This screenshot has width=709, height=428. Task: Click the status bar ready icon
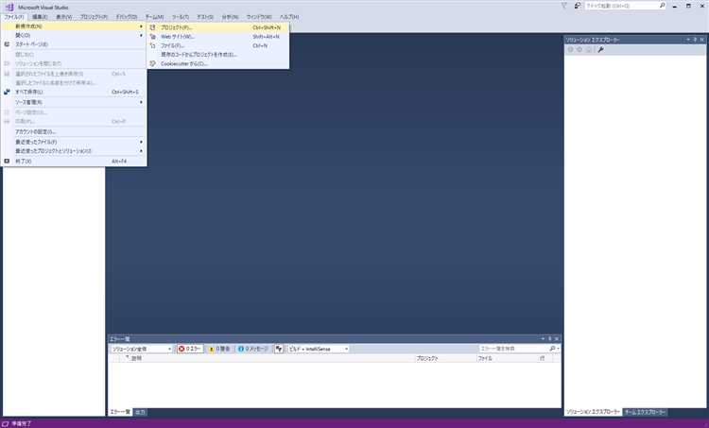[x=6, y=424]
